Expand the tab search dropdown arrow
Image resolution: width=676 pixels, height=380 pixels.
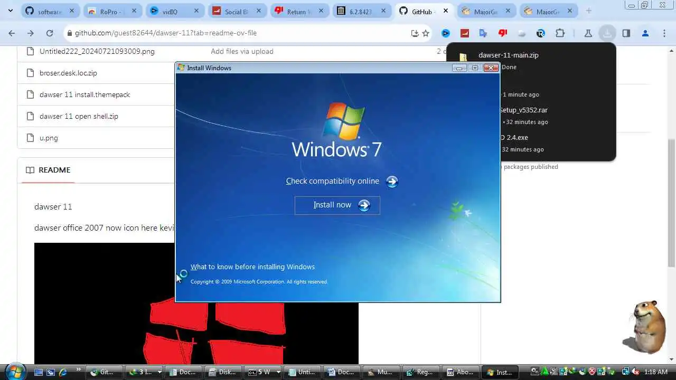coord(10,11)
